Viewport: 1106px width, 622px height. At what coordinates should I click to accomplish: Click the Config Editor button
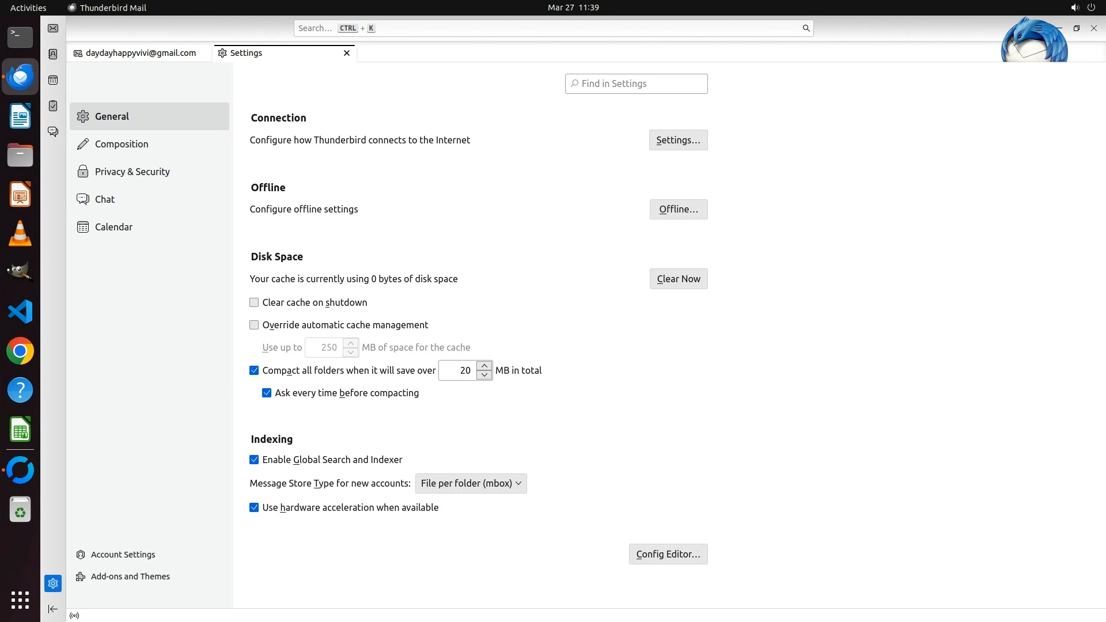click(x=668, y=554)
